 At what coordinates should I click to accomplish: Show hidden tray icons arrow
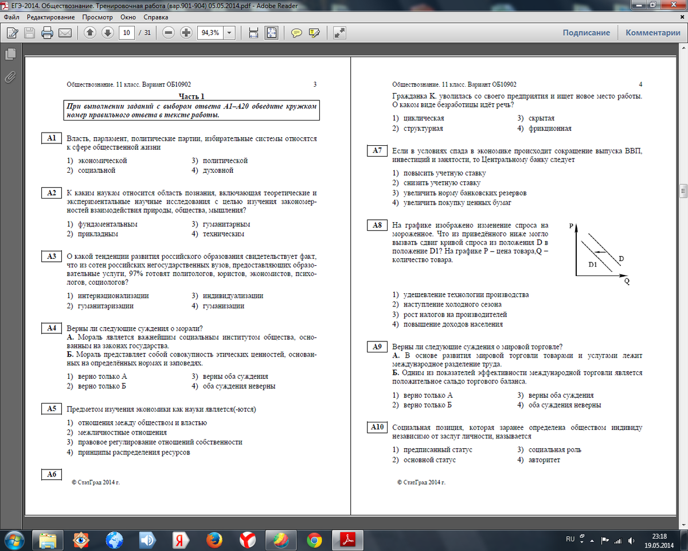click(591, 540)
